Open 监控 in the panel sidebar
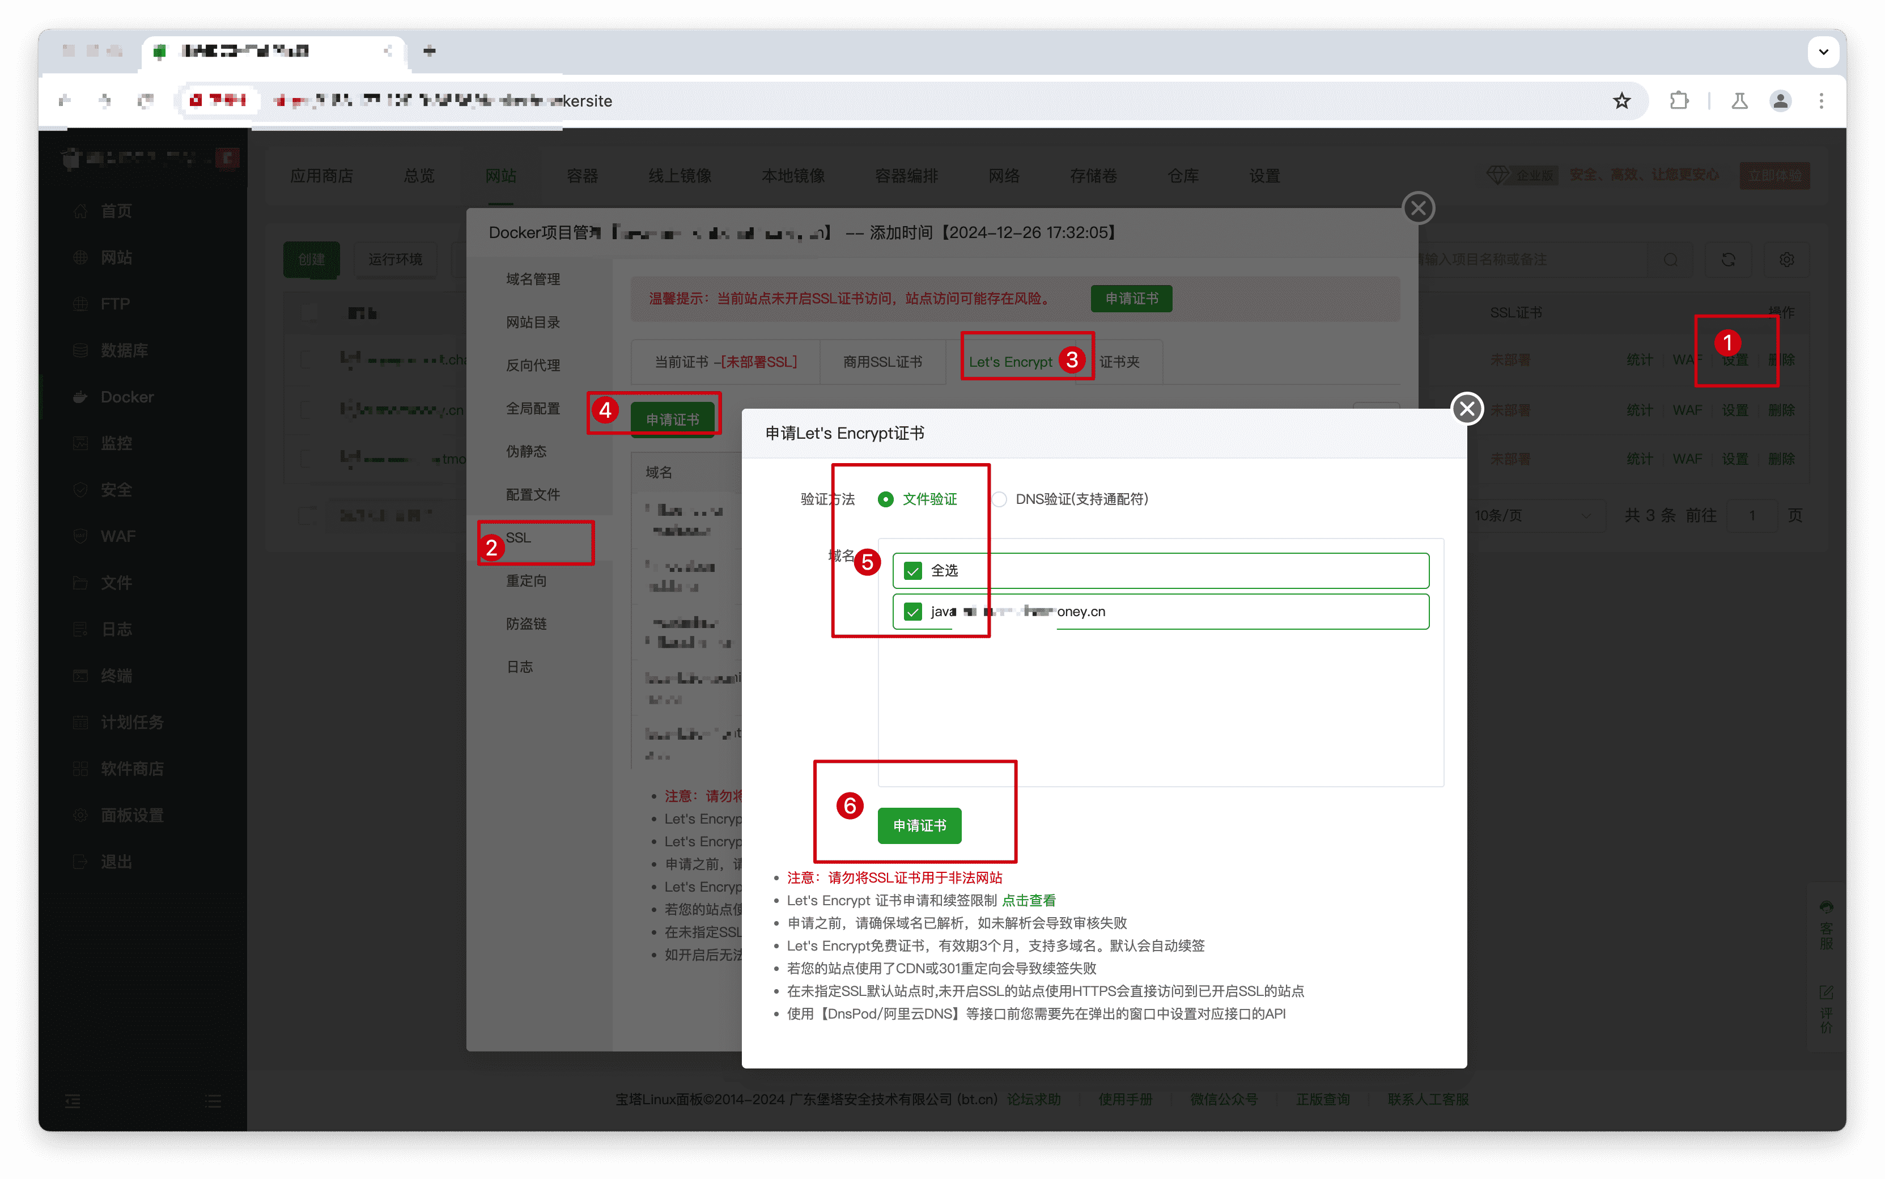Image resolution: width=1885 pixels, height=1179 pixels. [x=116, y=443]
